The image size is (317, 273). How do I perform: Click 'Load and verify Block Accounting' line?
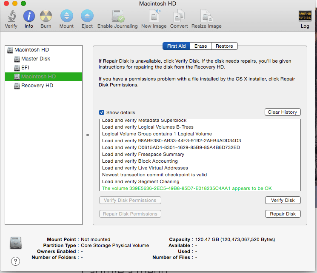pyautogui.click(x=140, y=161)
